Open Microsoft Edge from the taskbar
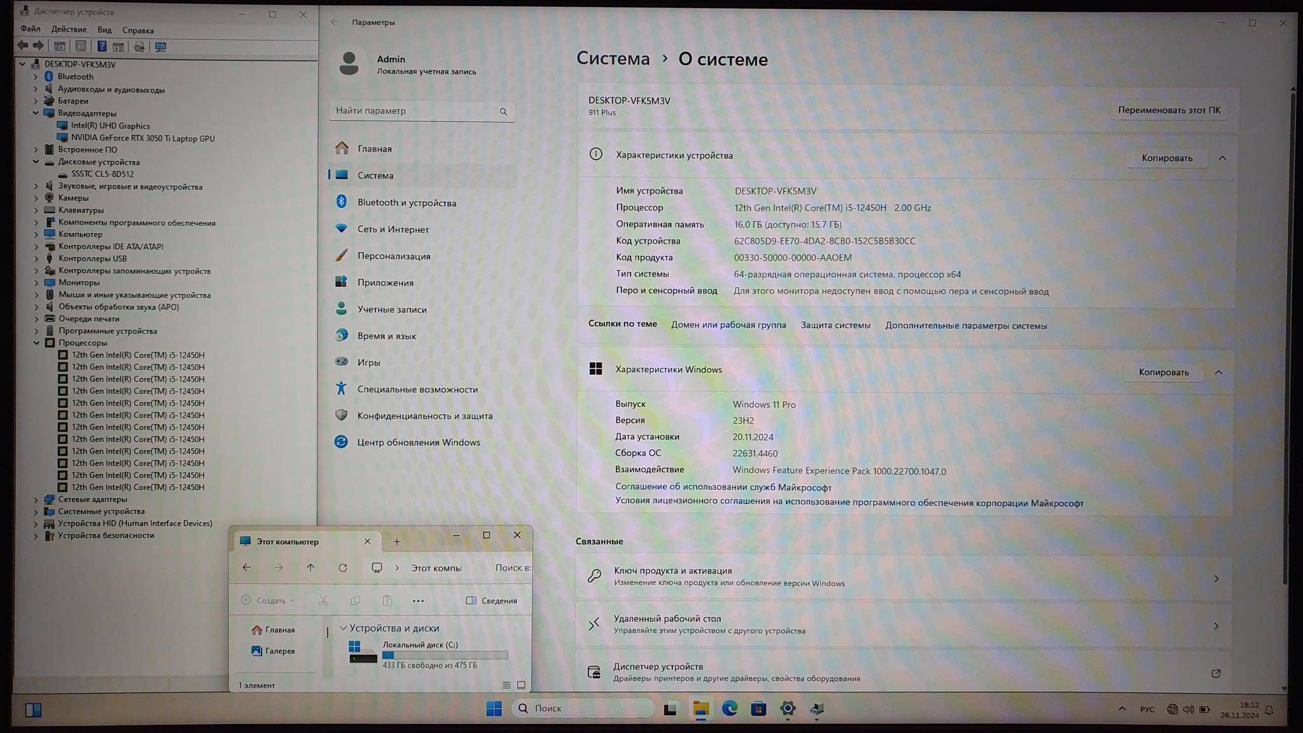Screen dimensions: 1303x733 729,708
